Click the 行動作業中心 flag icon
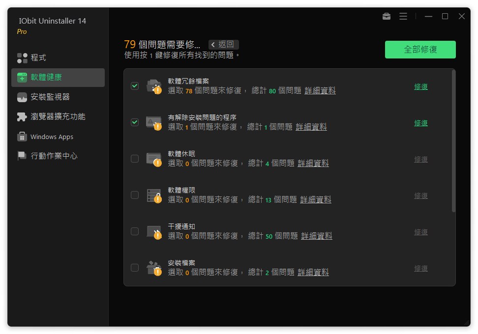The width and height of the screenshot is (478, 334). click(22, 156)
